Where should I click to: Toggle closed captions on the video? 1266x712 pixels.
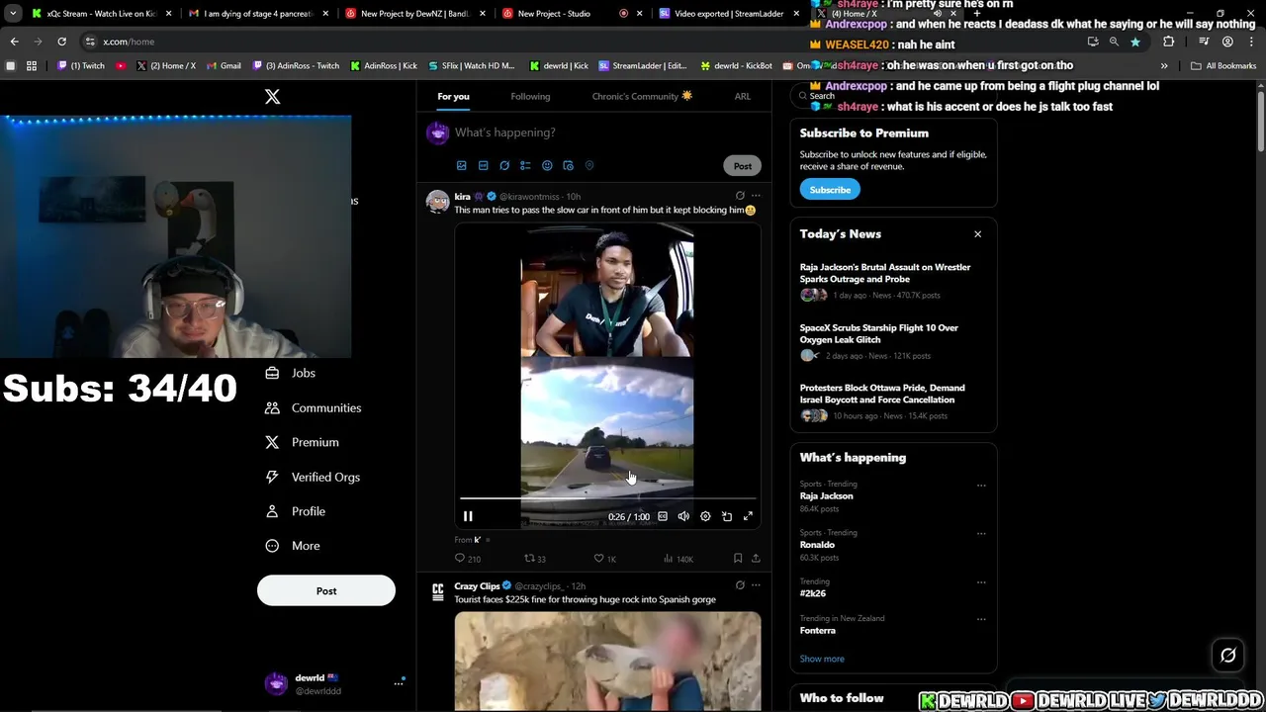click(663, 516)
